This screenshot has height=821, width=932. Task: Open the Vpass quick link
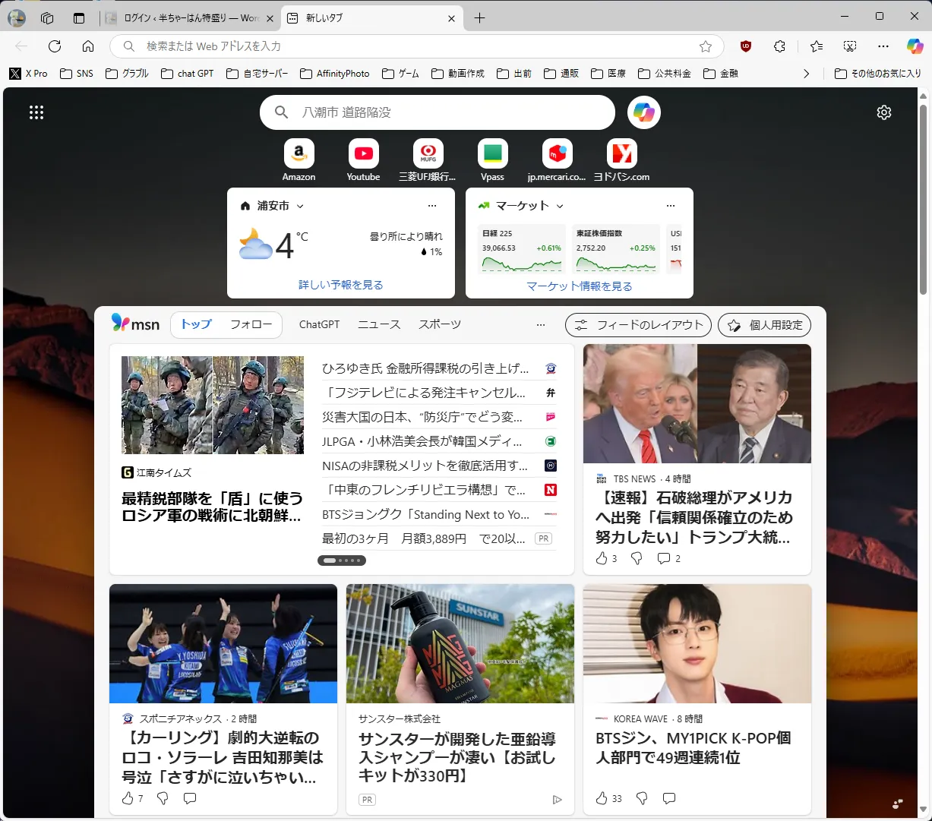[x=492, y=160]
